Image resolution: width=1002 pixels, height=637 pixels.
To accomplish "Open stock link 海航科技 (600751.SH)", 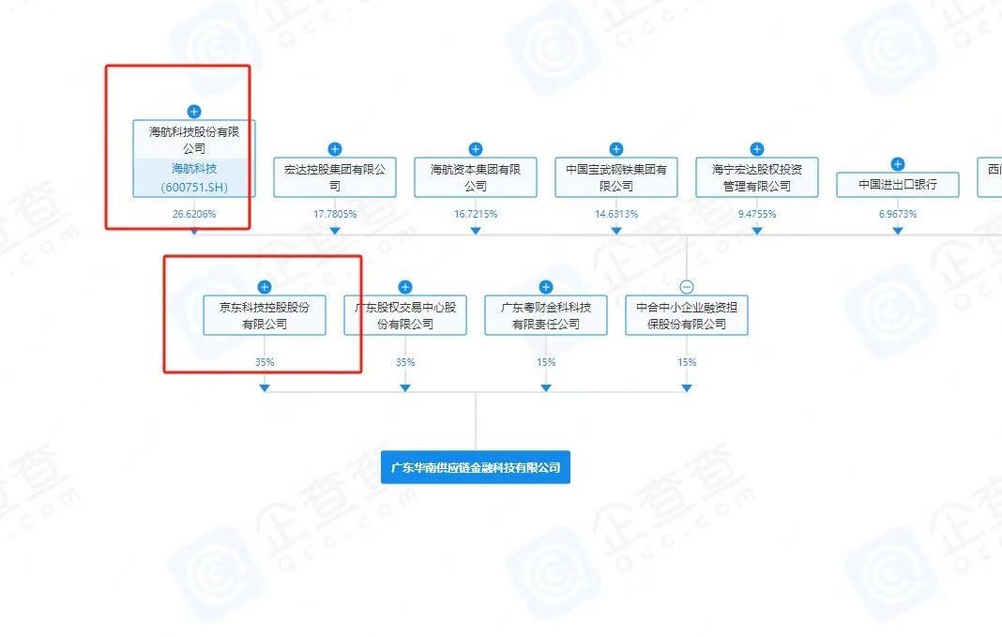I will [194, 177].
